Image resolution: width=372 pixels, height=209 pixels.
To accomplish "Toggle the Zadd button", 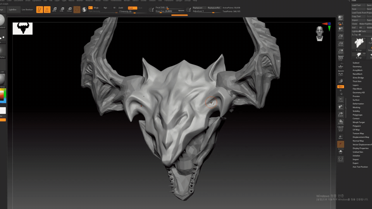I will pyautogui.click(x=121, y=8).
